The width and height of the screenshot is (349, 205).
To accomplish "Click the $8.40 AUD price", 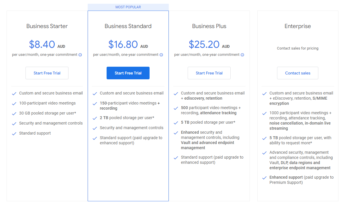I will (x=47, y=44).
